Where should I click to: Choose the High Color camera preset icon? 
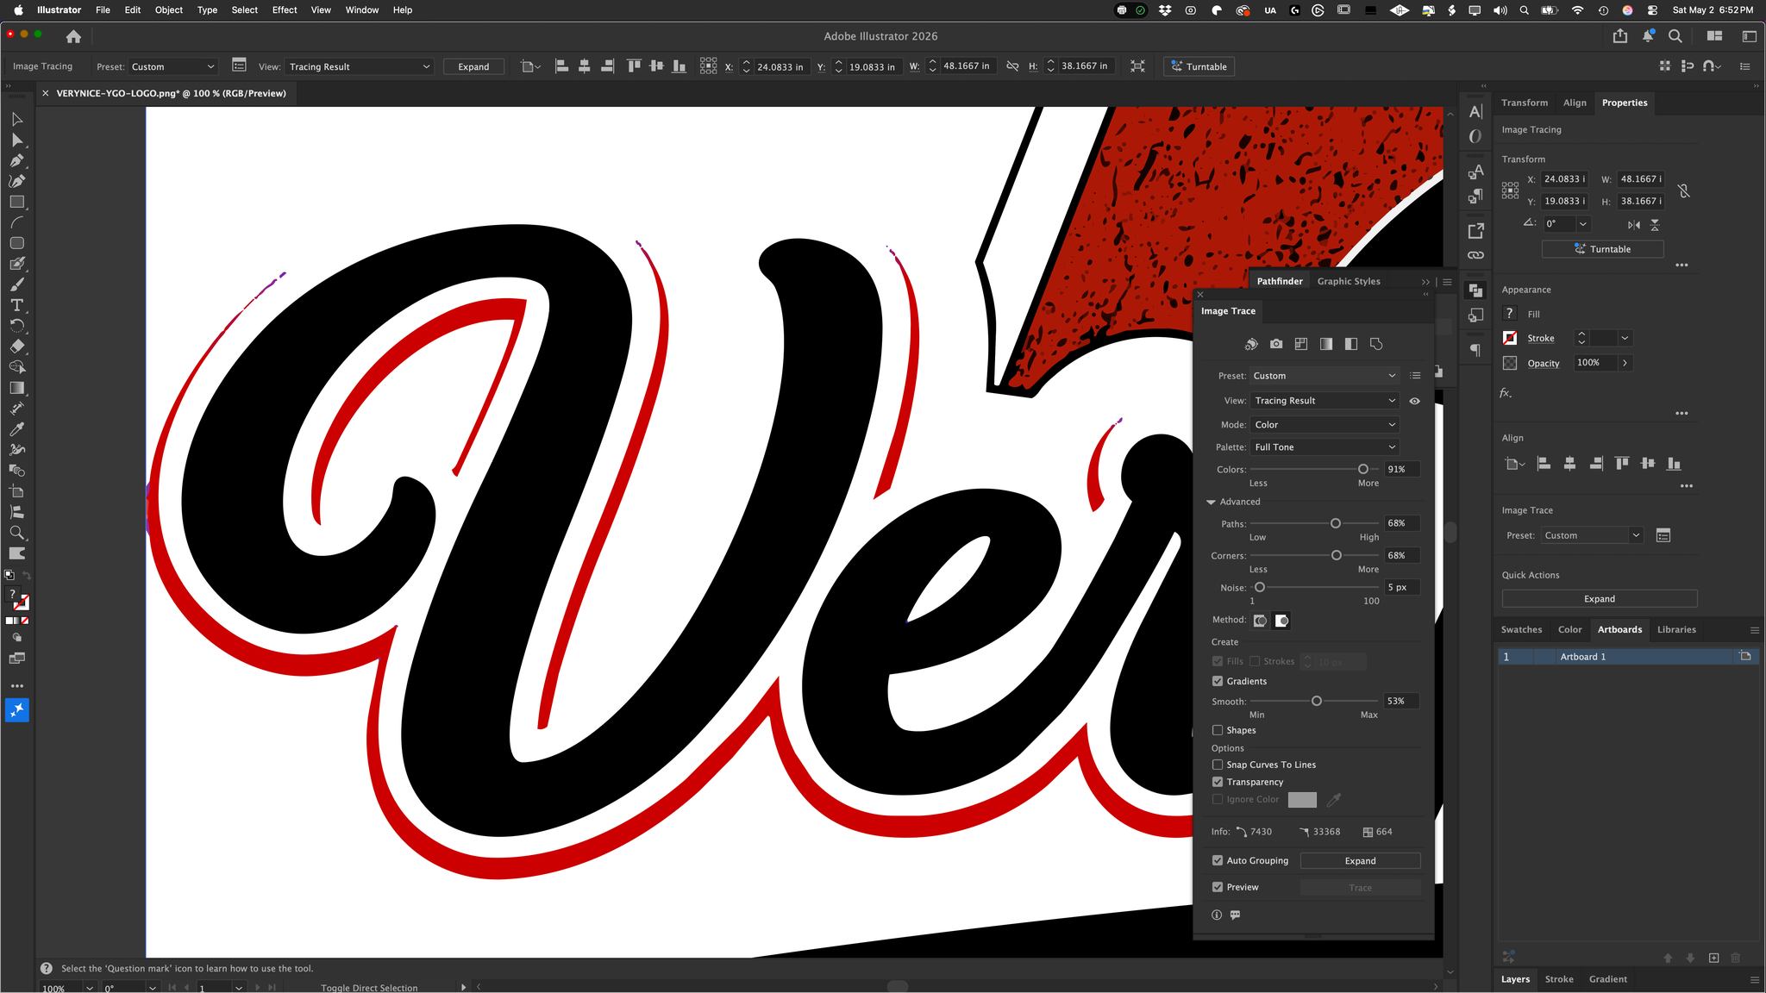[1276, 344]
